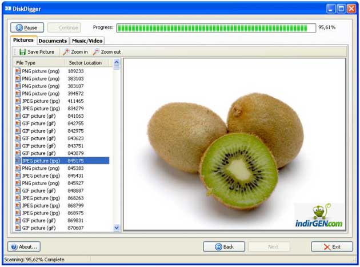Click the disabled Next button
Viewport: 360px width, 267px height.
(x=269, y=247)
